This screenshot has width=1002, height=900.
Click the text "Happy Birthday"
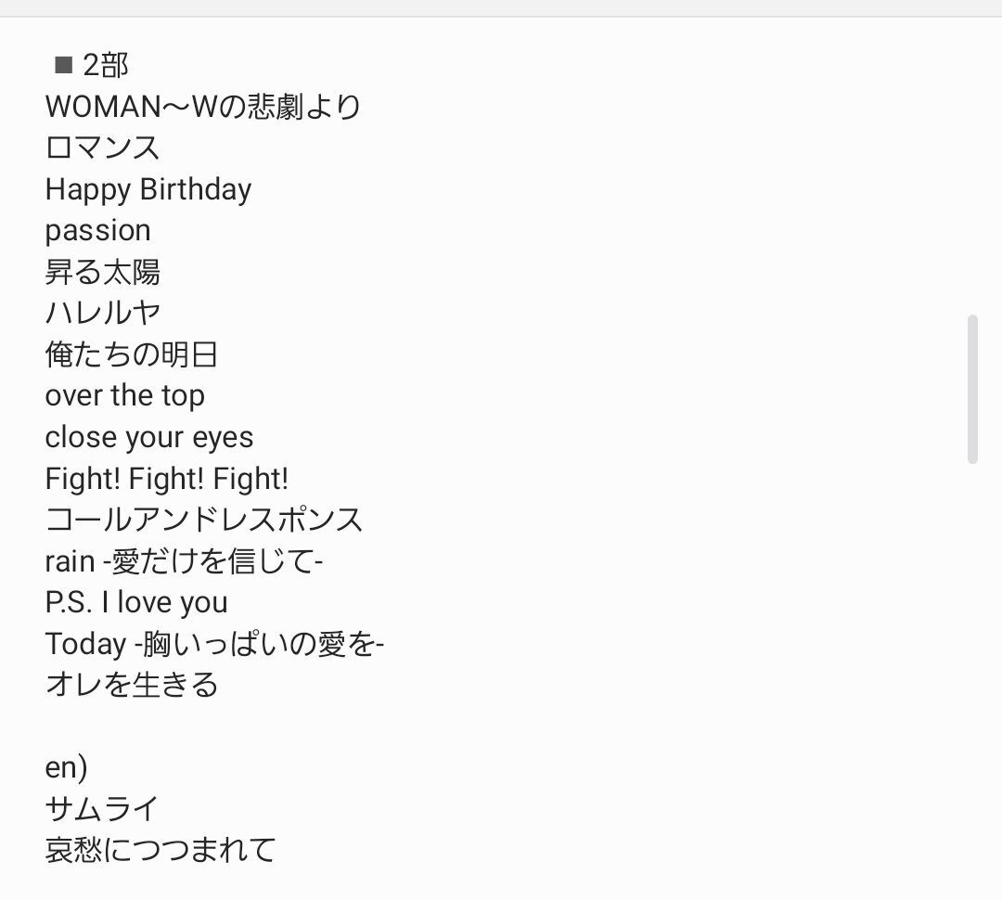point(148,190)
